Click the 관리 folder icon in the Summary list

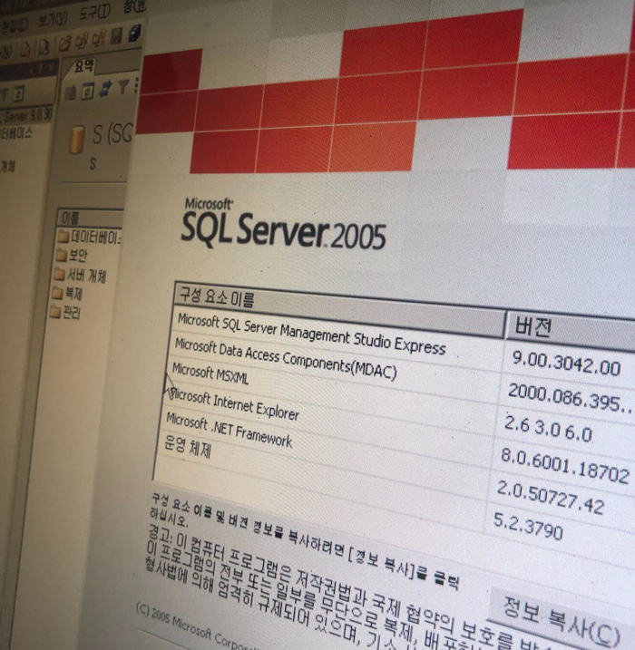[x=55, y=312]
